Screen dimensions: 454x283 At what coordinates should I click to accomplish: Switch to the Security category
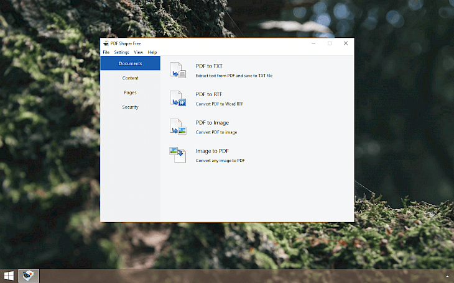point(131,107)
